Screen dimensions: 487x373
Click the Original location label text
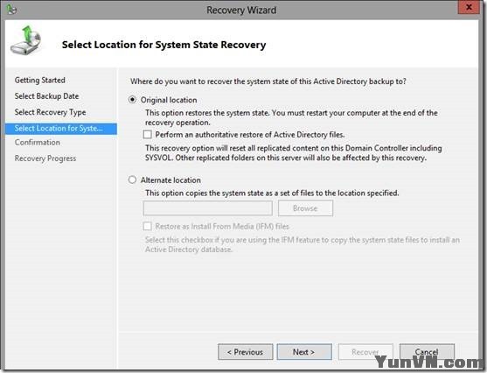(169, 100)
